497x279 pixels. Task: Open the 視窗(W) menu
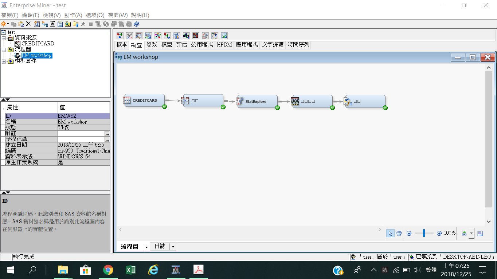[118, 15]
